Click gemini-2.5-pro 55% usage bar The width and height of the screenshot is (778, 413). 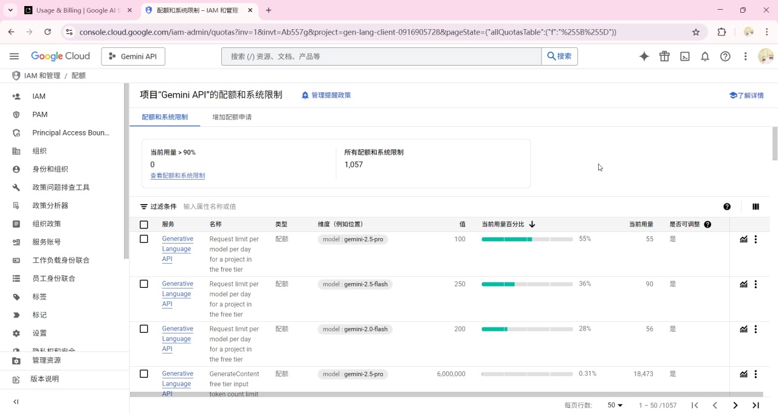[x=527, y=239]
